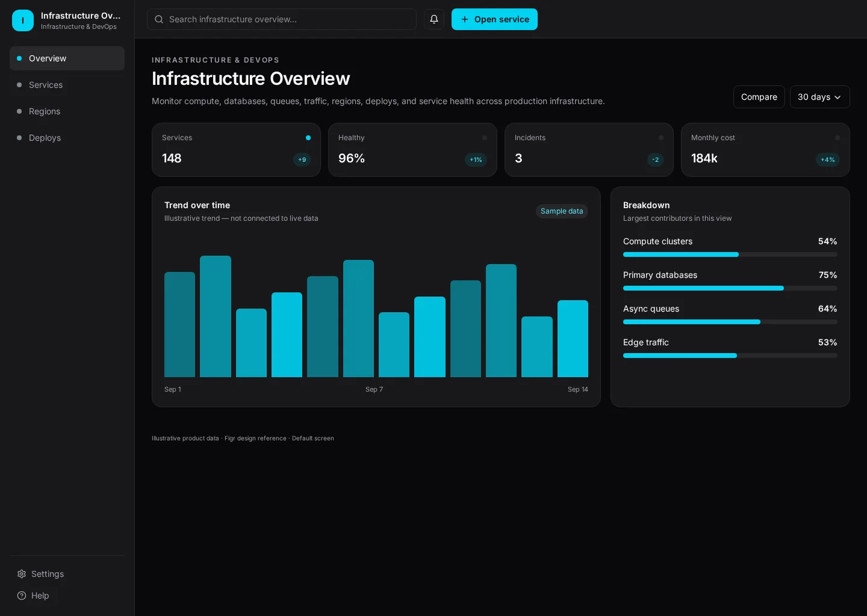Click the Async queues progress bar
Image resolution: width=867 pixels, height=616 pixels.
pos(730,322)
